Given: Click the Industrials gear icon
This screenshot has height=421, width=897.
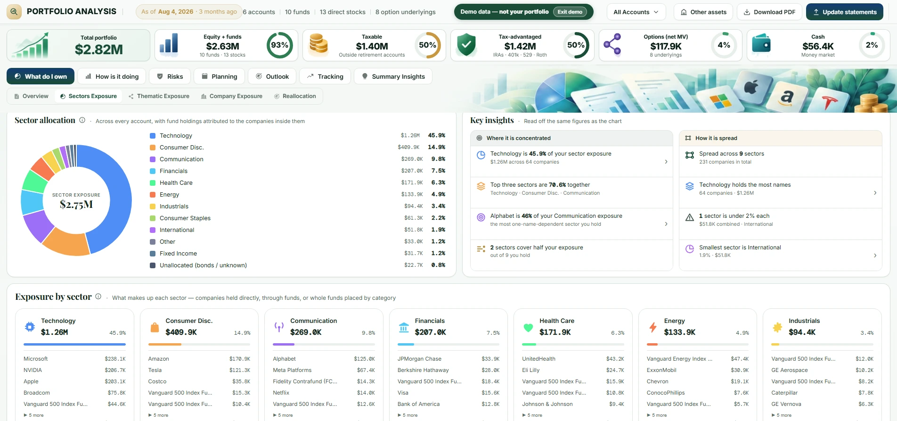Looking at the screenshot, I should click(x=777, y=327).
